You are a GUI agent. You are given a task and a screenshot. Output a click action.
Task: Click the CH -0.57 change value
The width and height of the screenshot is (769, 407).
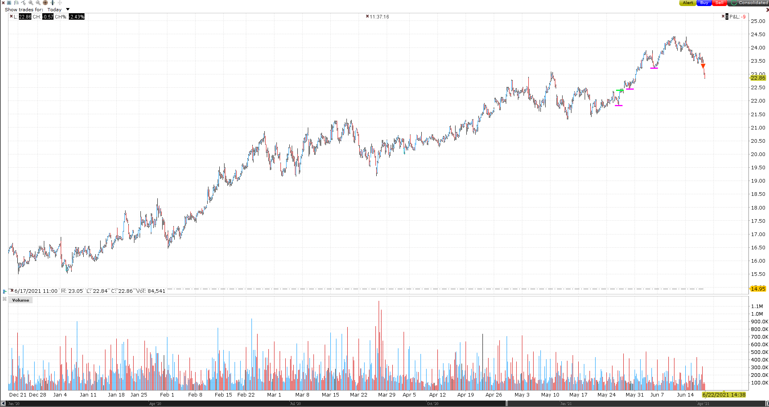click(x=48, y=16)
